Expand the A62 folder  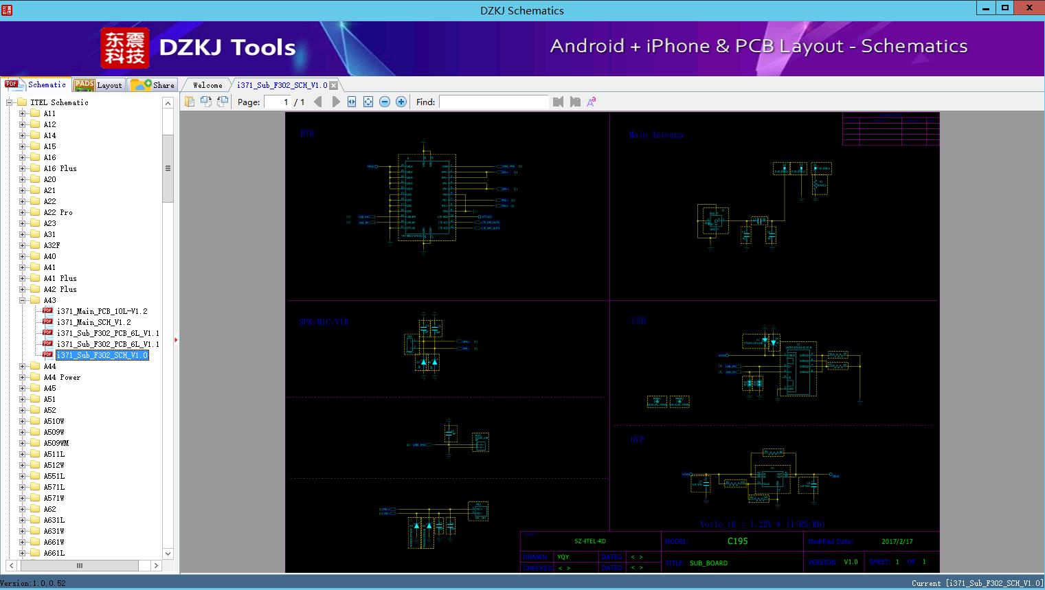coord(23,509)
